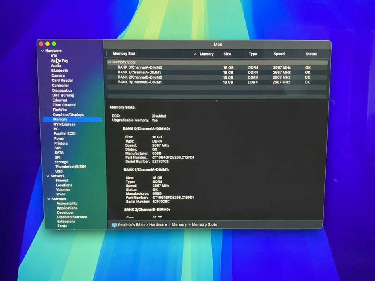Select Card Reader in sidebar

coord(62,81)
